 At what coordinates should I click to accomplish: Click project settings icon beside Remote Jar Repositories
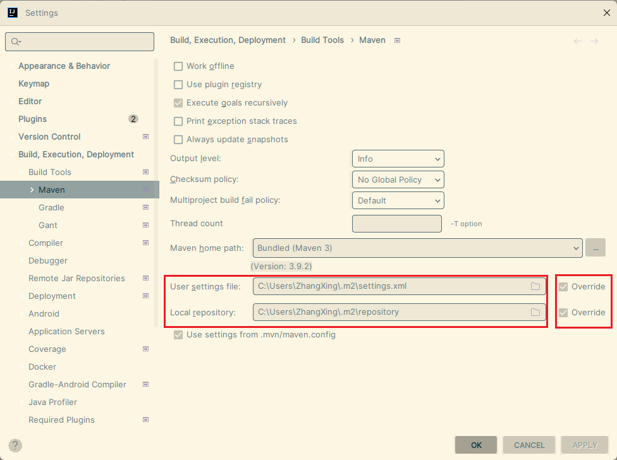click(145, 278)
